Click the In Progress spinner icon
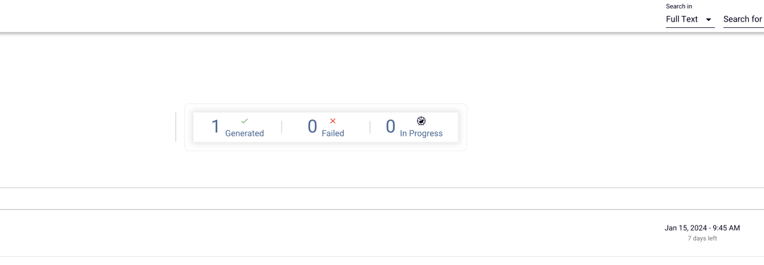Screen dimensions: 764x265 tap(421, 121)
